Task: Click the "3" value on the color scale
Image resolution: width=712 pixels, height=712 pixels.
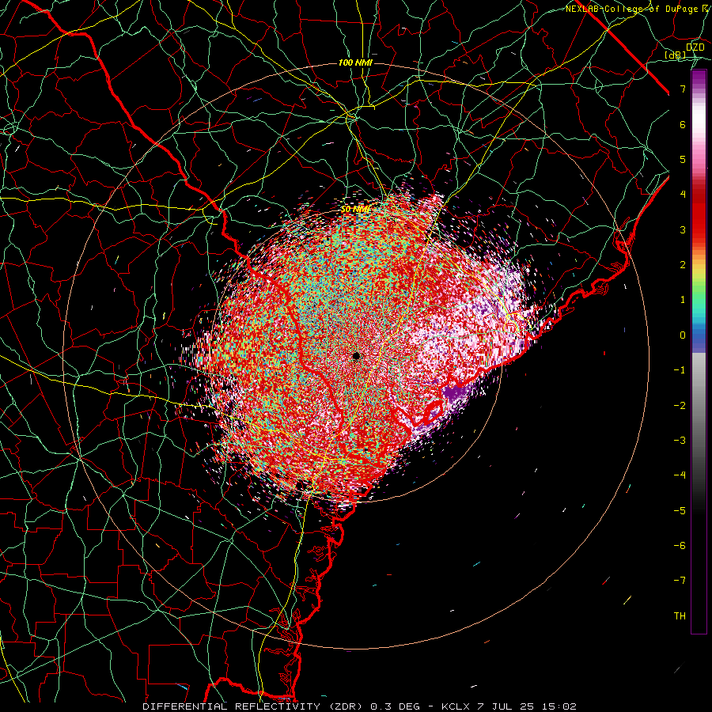Action: (x=683, y=229)
